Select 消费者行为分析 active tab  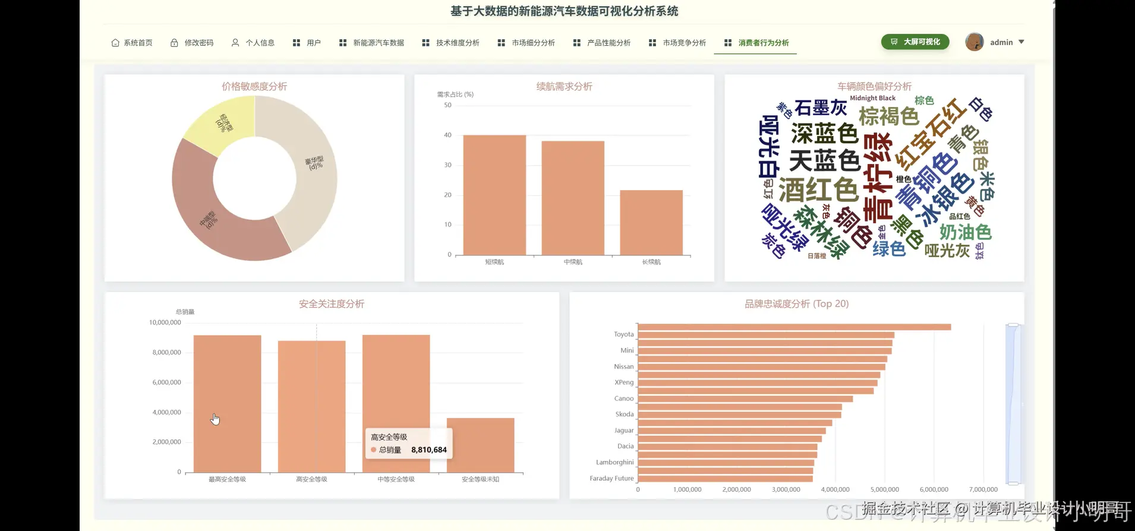pyautogui.click(x=756, y=43)
